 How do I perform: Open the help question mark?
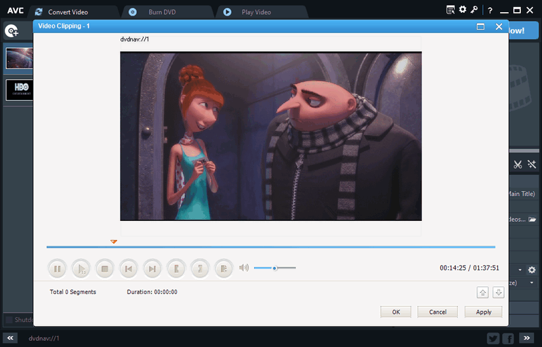point(490,11)
